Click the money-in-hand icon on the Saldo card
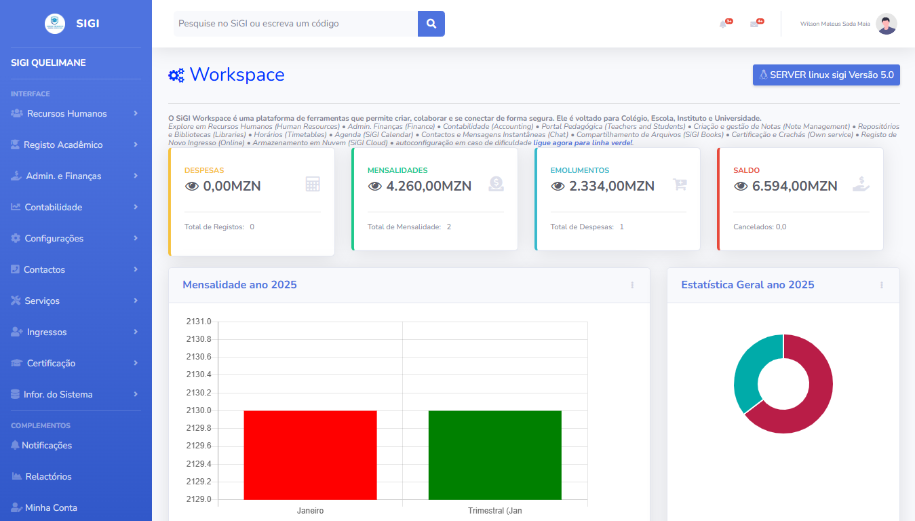 coord(861,184)
